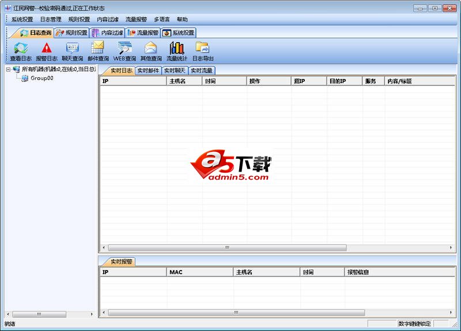Switch to the 规则设置 ribbon tab
Viewport: 461px width, 331px height.
71,33
